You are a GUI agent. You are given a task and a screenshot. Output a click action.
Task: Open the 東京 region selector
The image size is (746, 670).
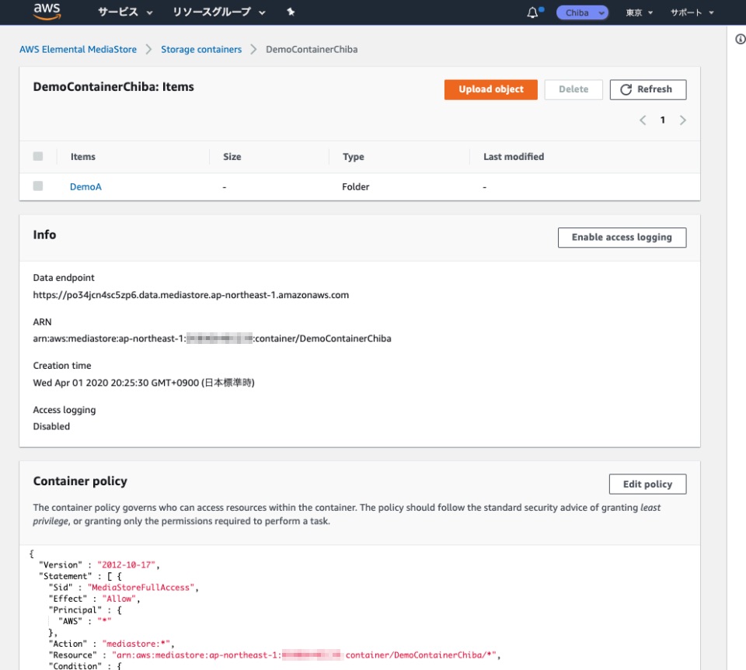(639, 13)
